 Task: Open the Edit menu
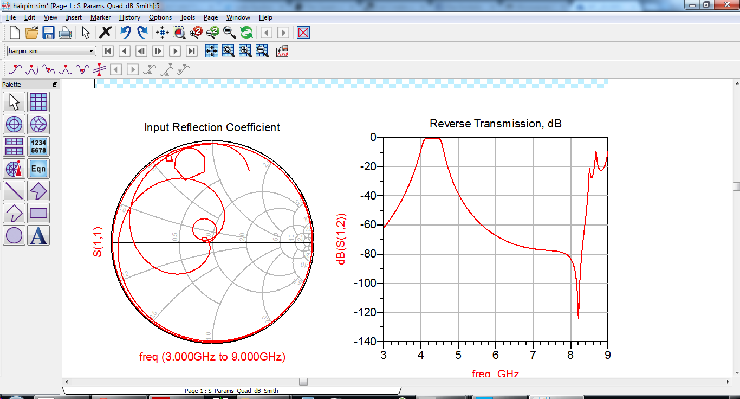point(29,17)
